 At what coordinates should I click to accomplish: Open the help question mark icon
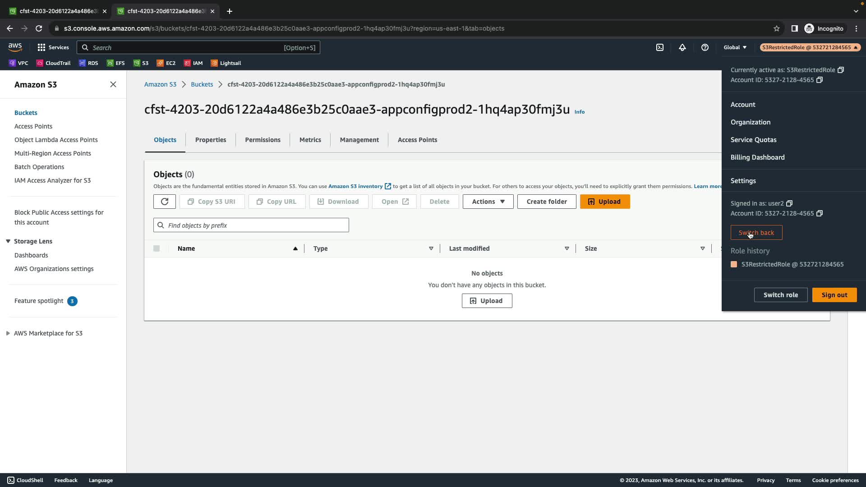pyautogui.click(x=705, y=47)
